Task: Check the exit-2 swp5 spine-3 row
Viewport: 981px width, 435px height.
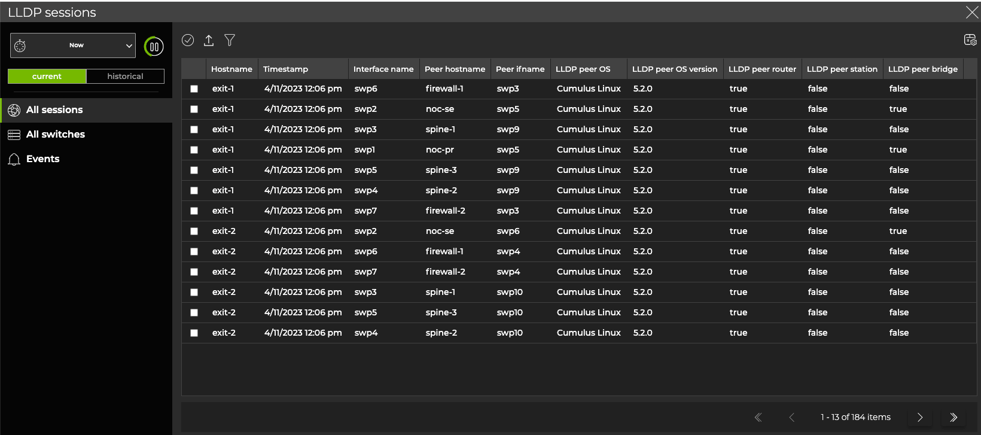Action: (x=194, y=313)
